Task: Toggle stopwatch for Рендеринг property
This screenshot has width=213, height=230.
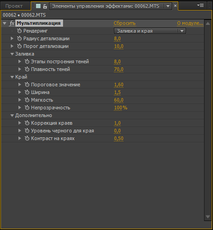Action: 19,31
